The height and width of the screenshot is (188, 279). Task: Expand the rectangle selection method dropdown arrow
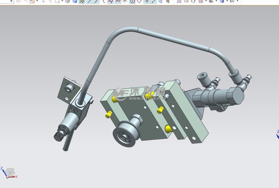(x=62, y=1)
